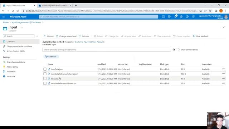Toggle Show deleted blobs switch
The height and width of the screenshot is (129, 229).
click(176, 49)
